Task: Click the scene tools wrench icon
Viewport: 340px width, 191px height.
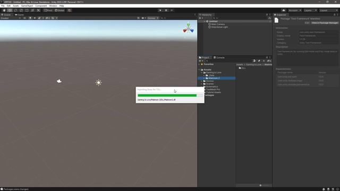Action: [138, 18]
